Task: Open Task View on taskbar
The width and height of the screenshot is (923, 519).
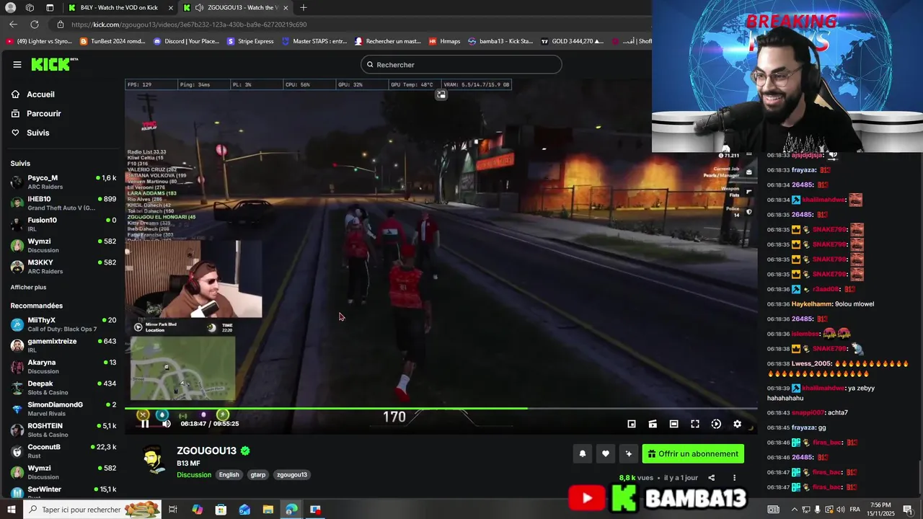Action: pos(173,510)
